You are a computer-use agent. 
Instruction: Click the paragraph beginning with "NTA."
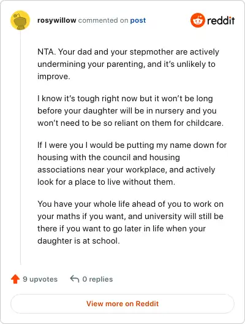pos(128,64)
